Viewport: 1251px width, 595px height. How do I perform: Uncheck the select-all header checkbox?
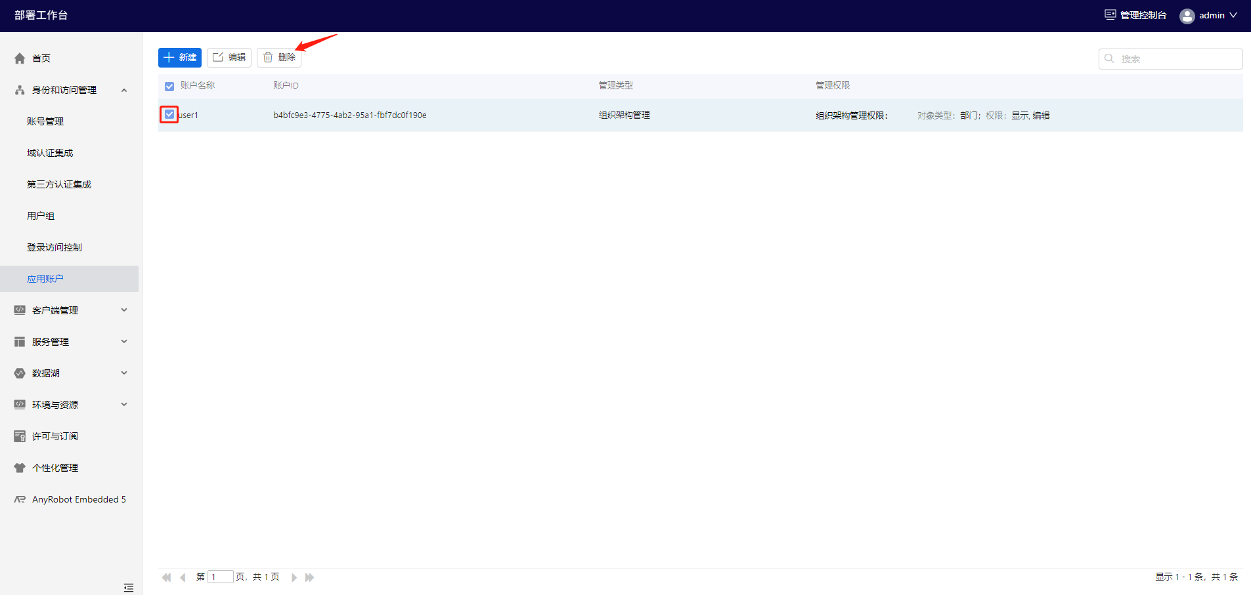coord(169,86)
